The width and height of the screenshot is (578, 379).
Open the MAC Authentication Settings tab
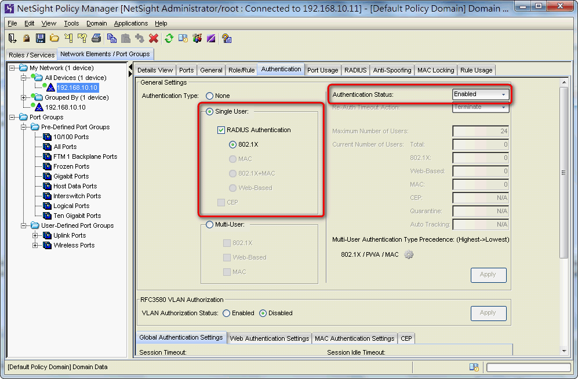(x=354, y=338)
